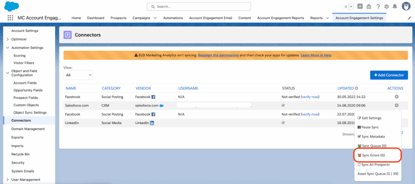Screen dimensions: 415x184
Task: Select Sync All Prospects entry
Action: click(x=373, y=165)
